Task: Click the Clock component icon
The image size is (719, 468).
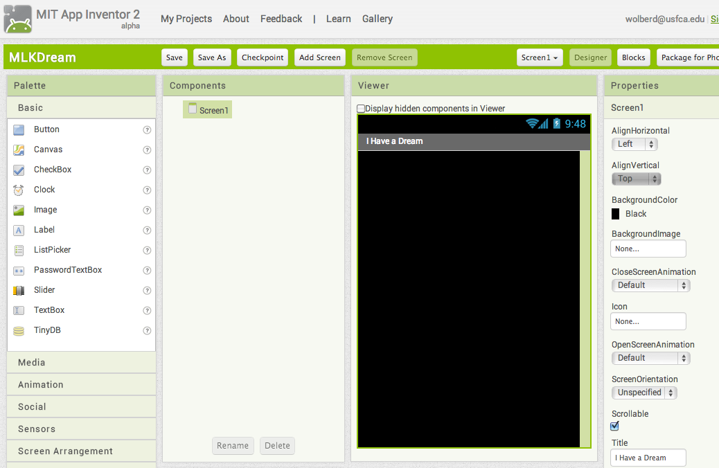Action: [x=19, y=190]
